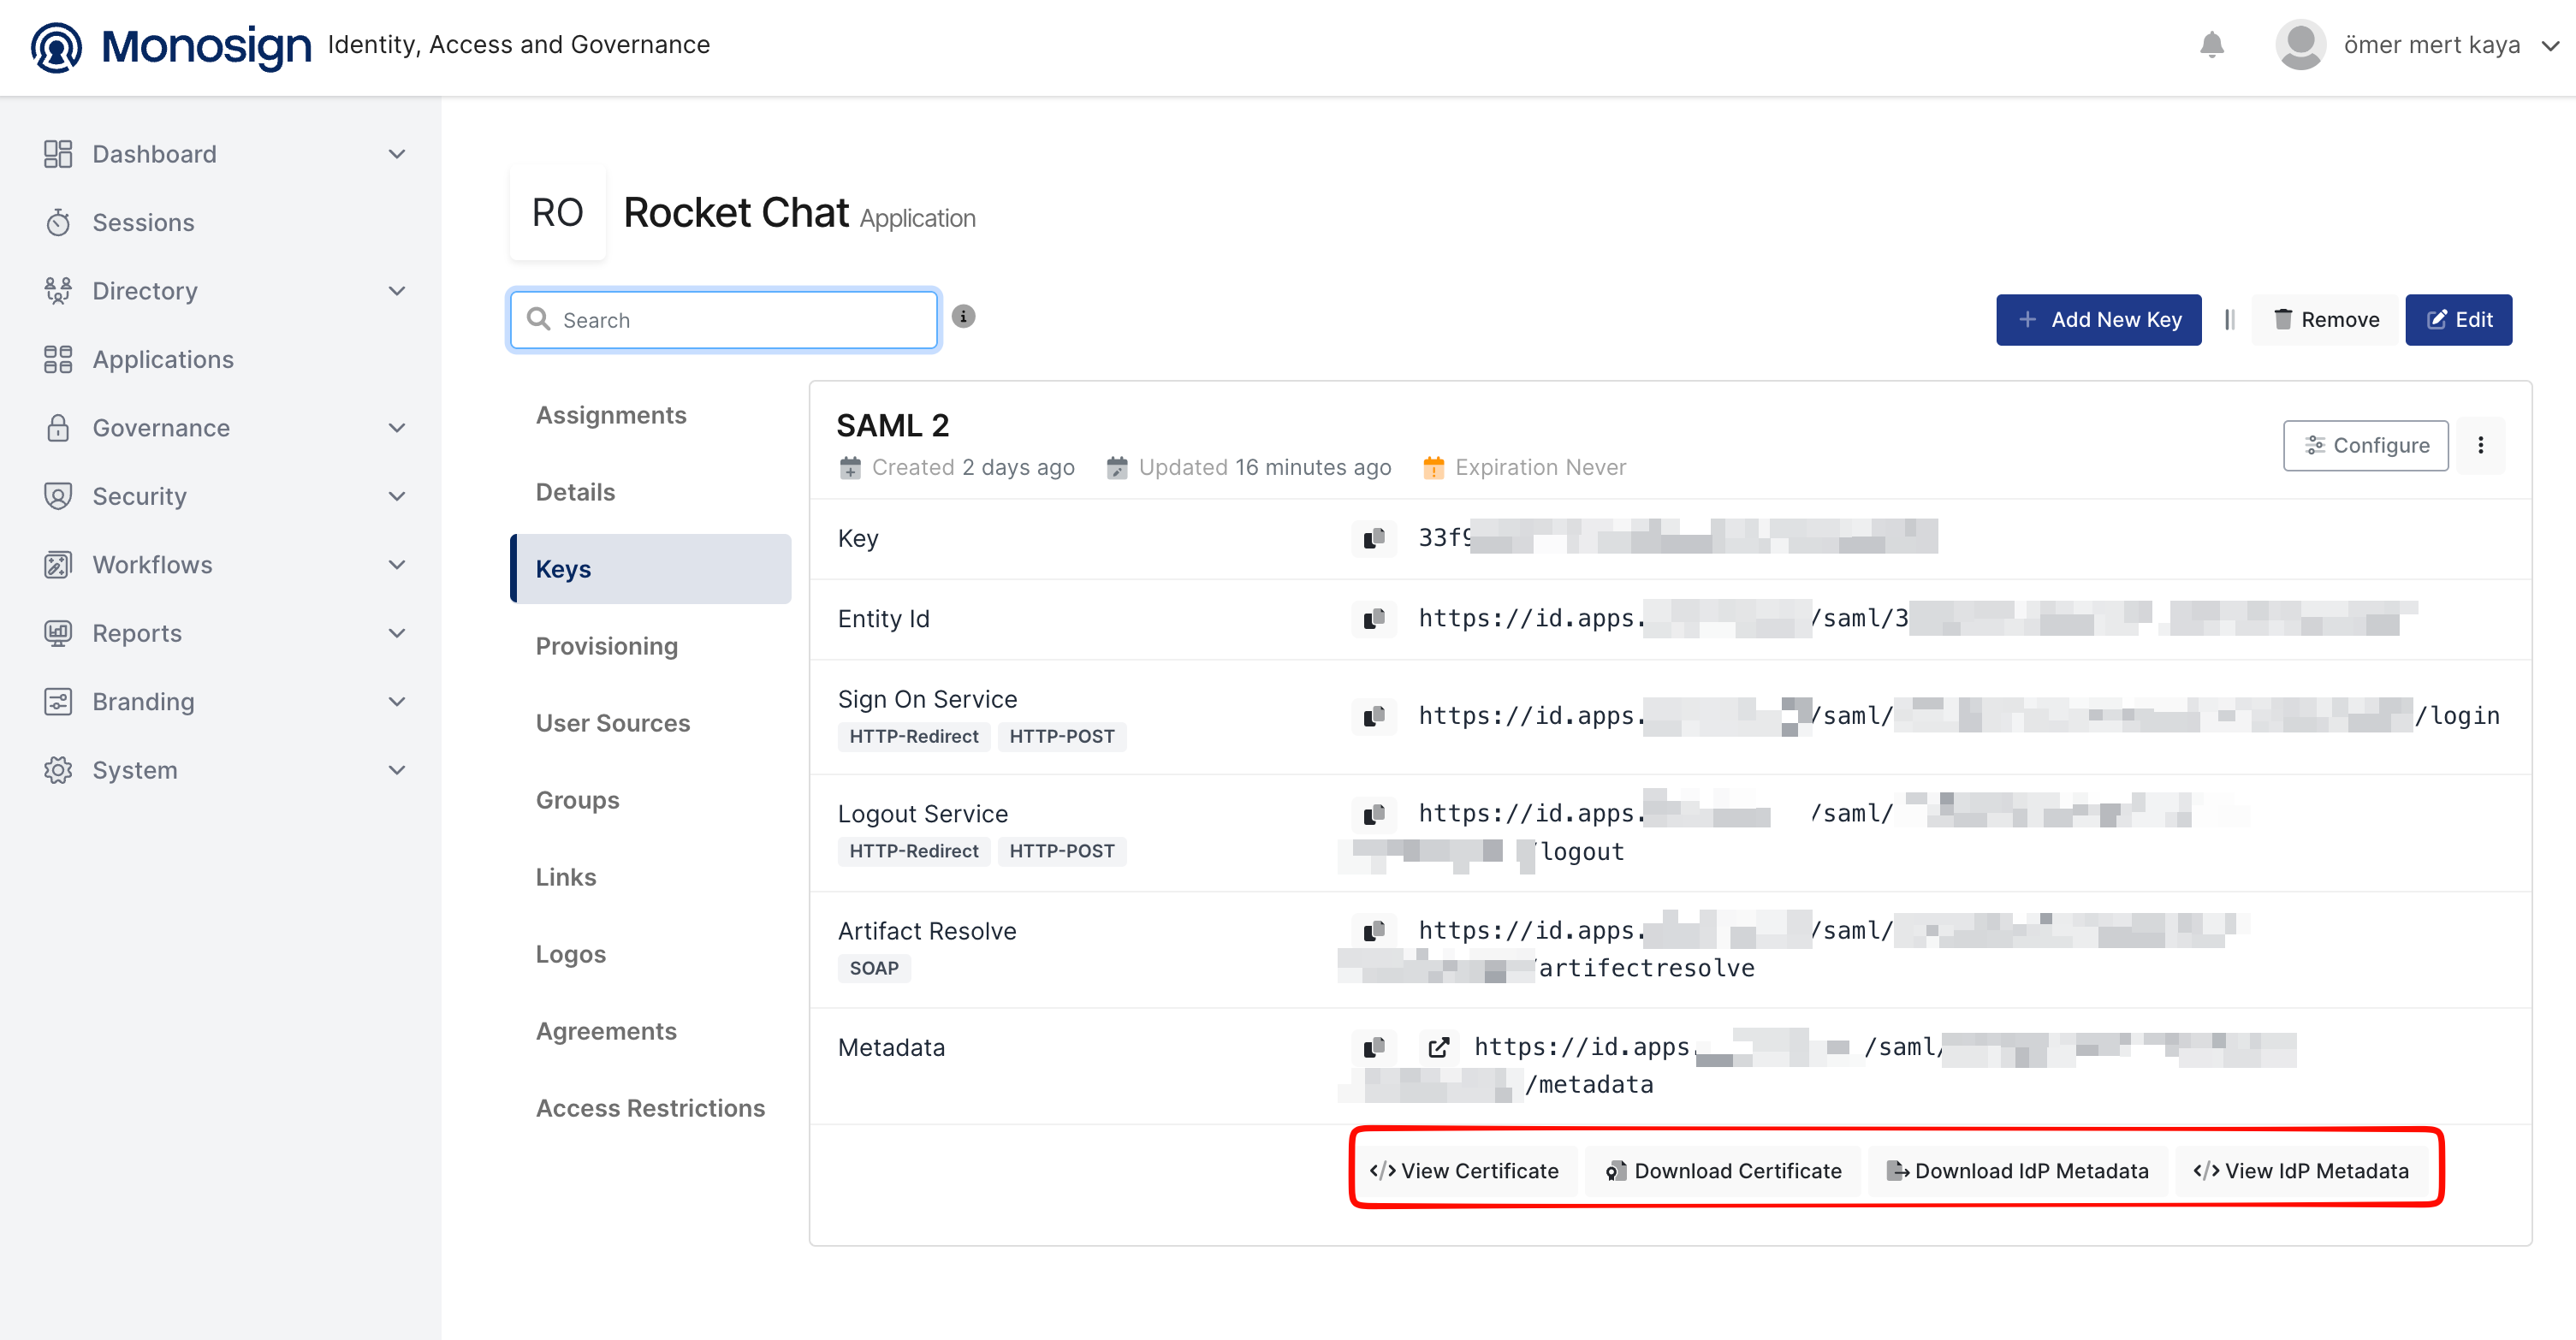Expand the Governance menu chevron
The height and width of the screenshot is (1340, 2576).
pos(397,428)
